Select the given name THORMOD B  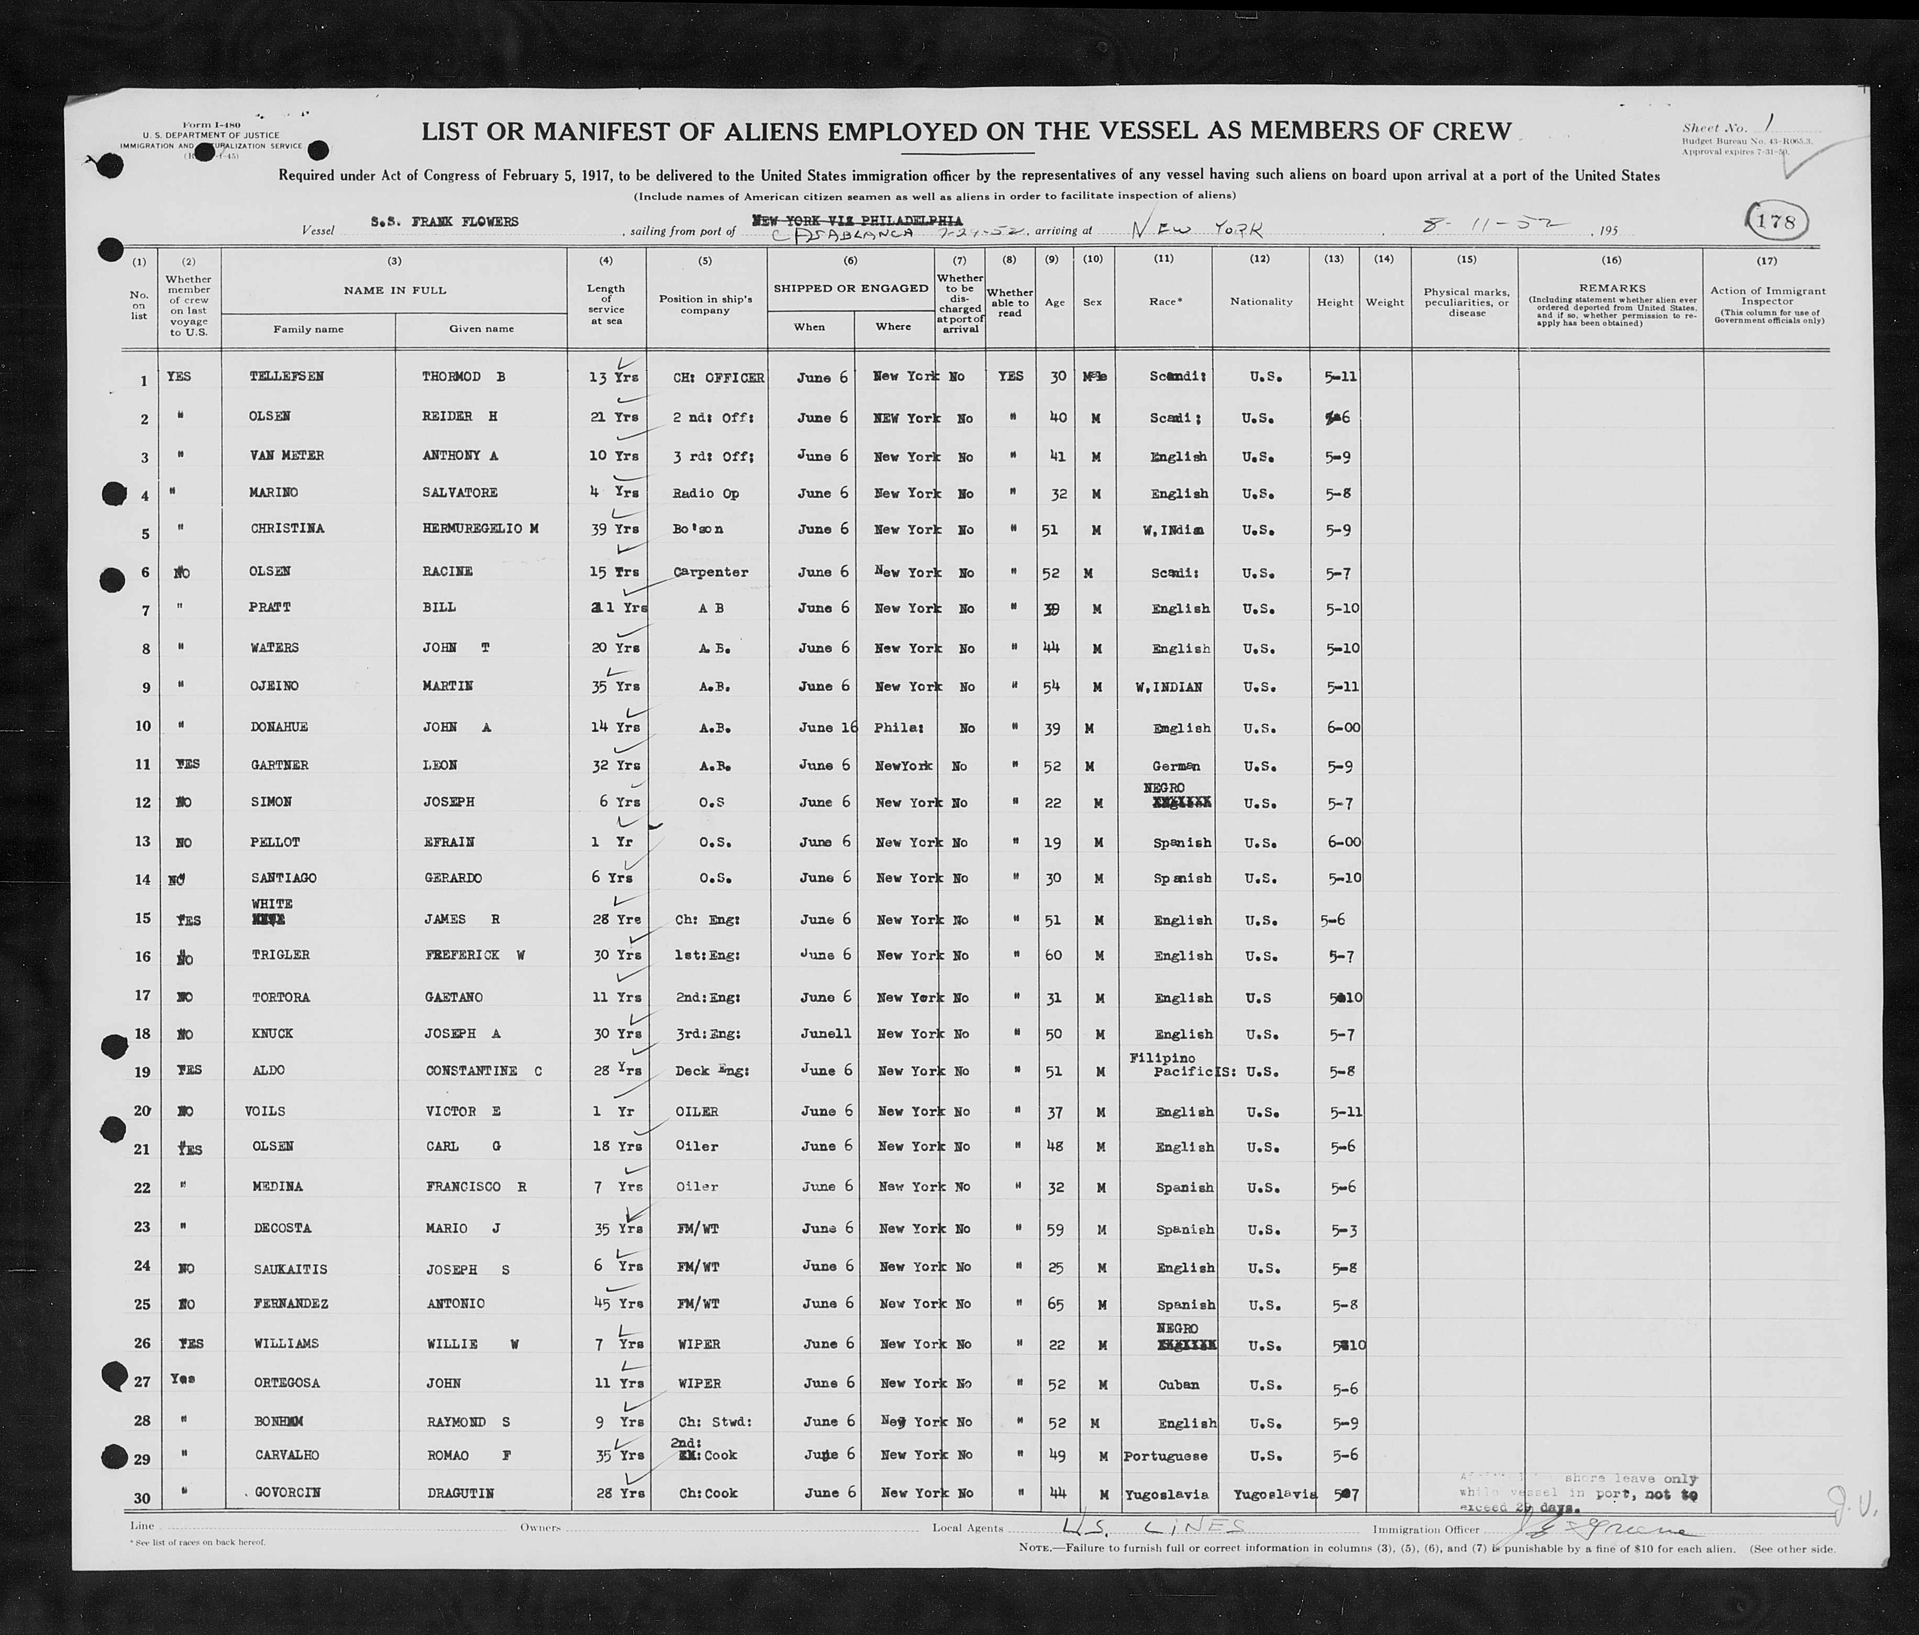point(463,377)
